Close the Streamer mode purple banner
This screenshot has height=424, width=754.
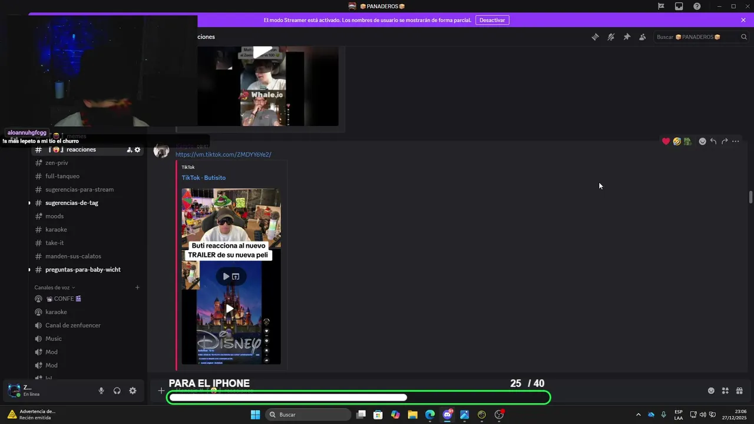point(743,20)
